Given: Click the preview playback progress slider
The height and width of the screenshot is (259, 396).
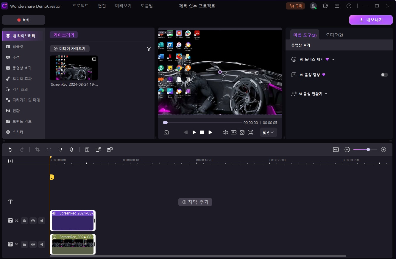Looking at the screenshot, I should tap(202, 123).
